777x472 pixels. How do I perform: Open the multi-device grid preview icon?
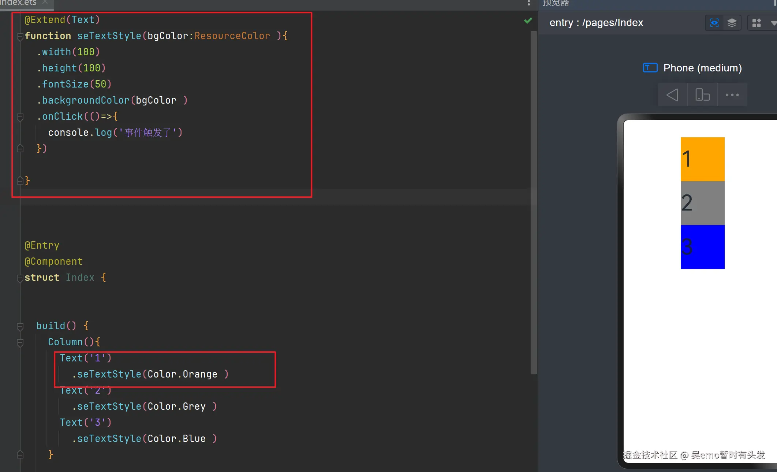click(757, 23)
